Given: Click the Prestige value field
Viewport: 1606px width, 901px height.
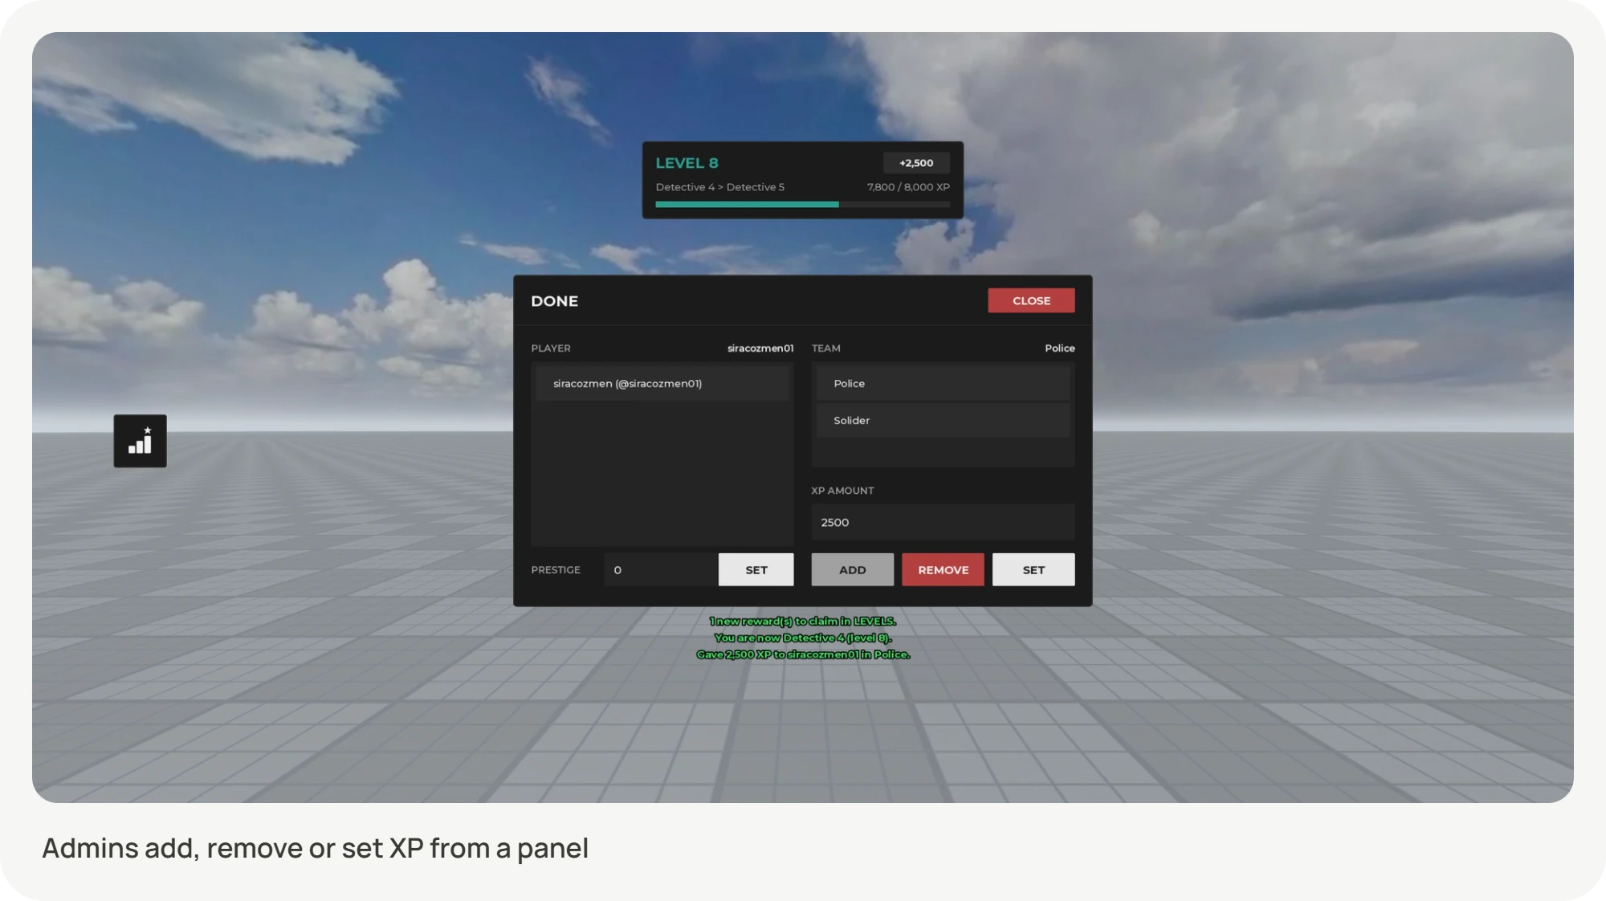Looking at the screenshot, I should [x=660, y=569].
